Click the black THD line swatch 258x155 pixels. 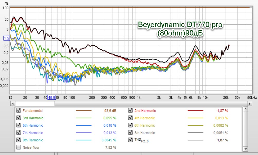pyautogui.click(x=195, y=140)
